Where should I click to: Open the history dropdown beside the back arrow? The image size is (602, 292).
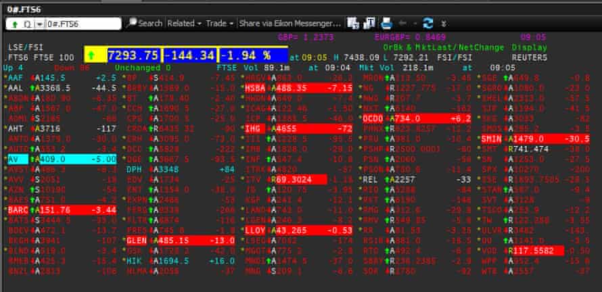pos(415,24)
